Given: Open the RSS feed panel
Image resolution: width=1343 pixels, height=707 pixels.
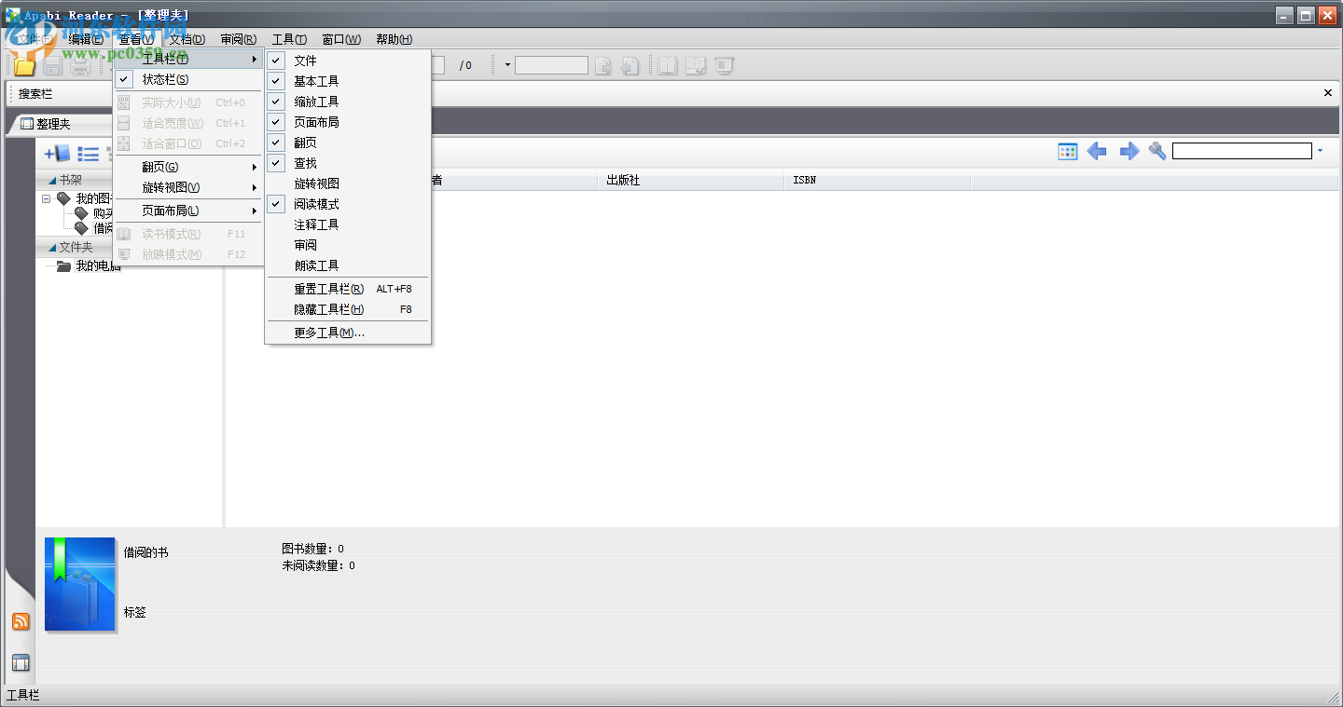Looking at the screenshot, I should [x=21, y=621].
